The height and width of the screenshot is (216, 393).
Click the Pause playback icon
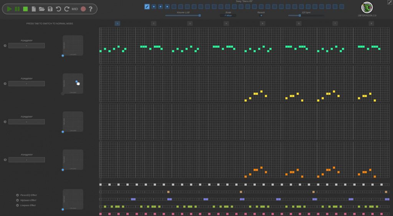pyautogui.click(x=17, y=9)
